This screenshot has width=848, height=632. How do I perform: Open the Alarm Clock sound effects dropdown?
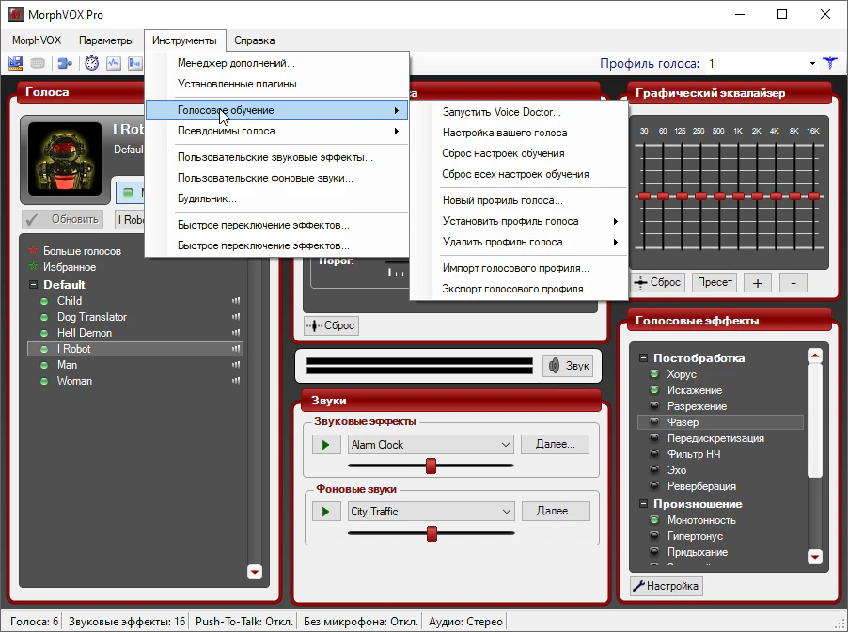(x=505, y=445)
